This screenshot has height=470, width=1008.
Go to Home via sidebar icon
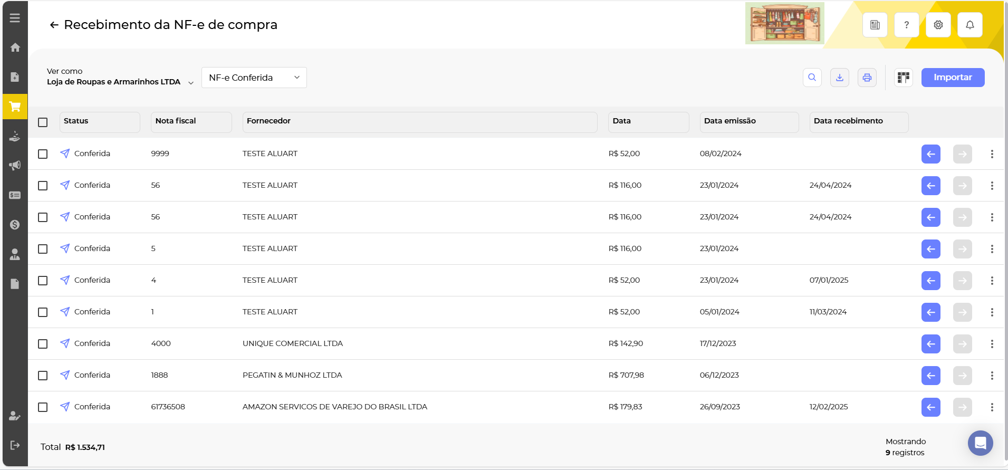[15, 47]
